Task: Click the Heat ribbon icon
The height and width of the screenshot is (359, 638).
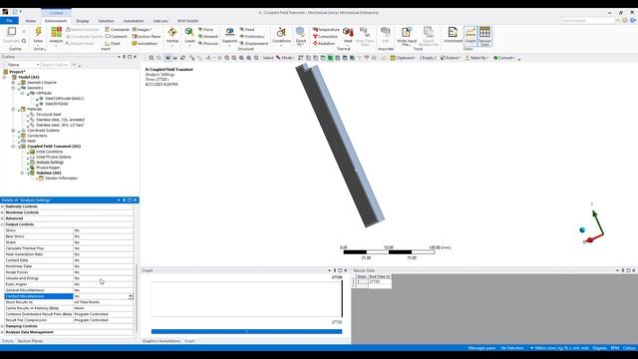Action: pos(348,35)
